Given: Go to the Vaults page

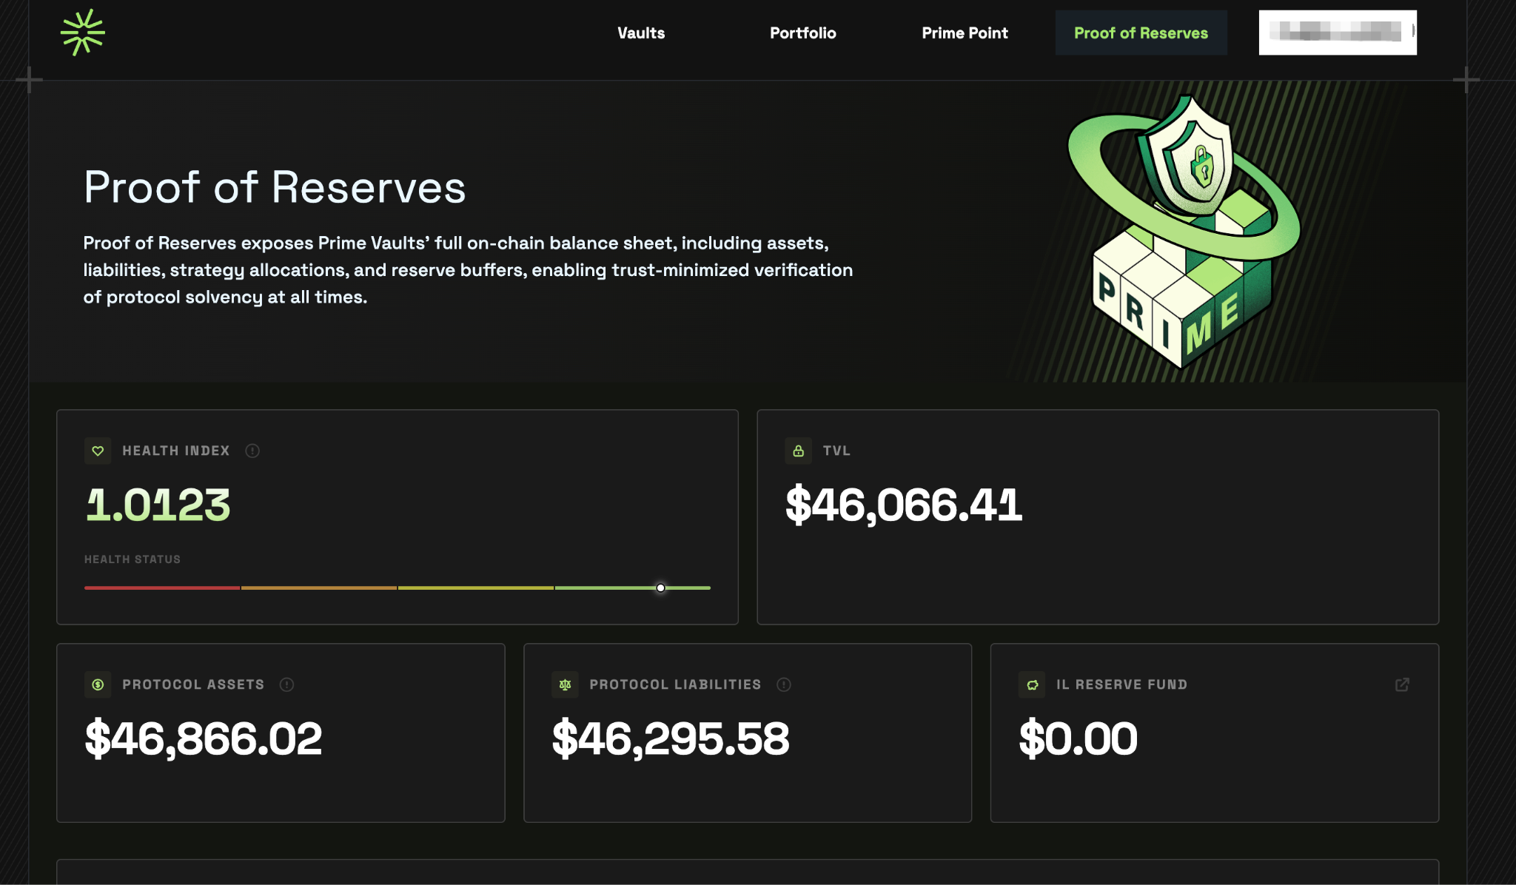Looking at the screenshot, I should [641, 33].
